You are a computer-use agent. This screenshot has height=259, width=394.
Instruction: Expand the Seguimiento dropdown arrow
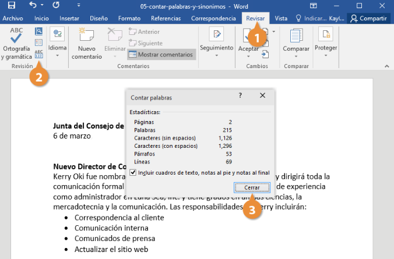click(x=217, y=55)
